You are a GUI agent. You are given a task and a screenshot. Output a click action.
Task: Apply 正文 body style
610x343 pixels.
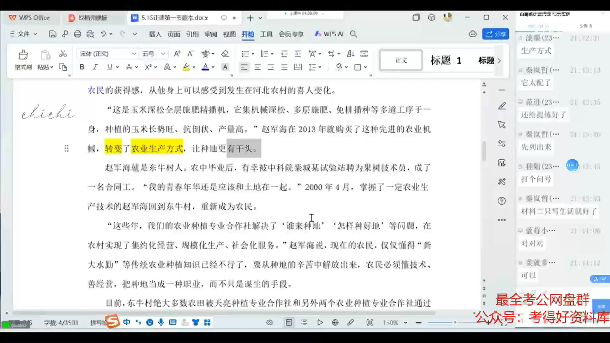pyautogui.click(x=401, y=60)
